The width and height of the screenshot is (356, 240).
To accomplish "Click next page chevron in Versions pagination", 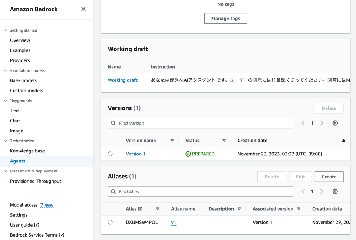I will pyautogui.click(x=322, y=123).
